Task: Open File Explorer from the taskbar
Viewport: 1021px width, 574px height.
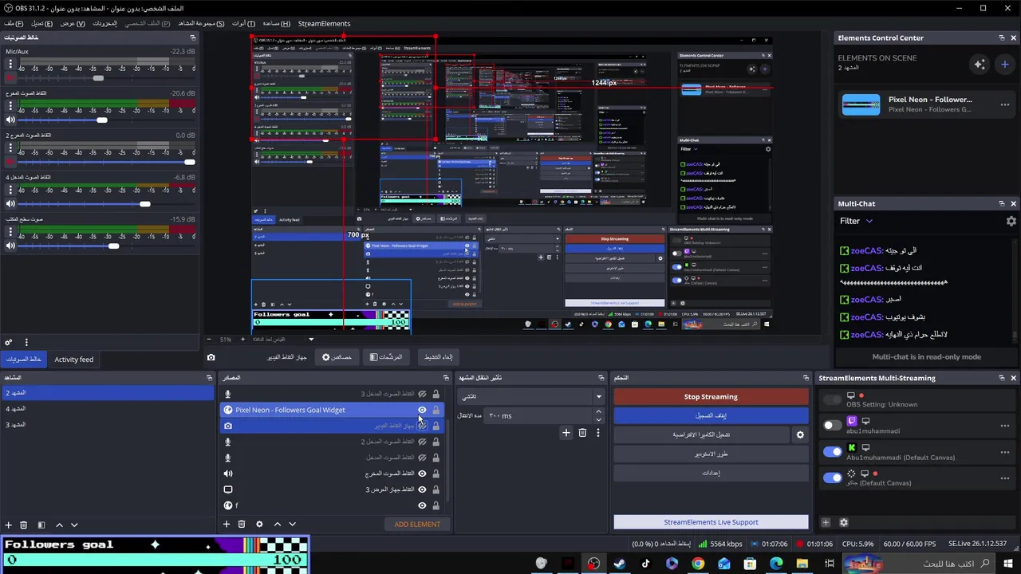Action: (802, 564)
